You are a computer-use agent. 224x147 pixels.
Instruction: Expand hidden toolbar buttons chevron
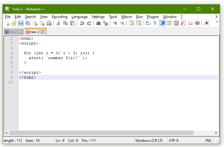tap(217, 22)
